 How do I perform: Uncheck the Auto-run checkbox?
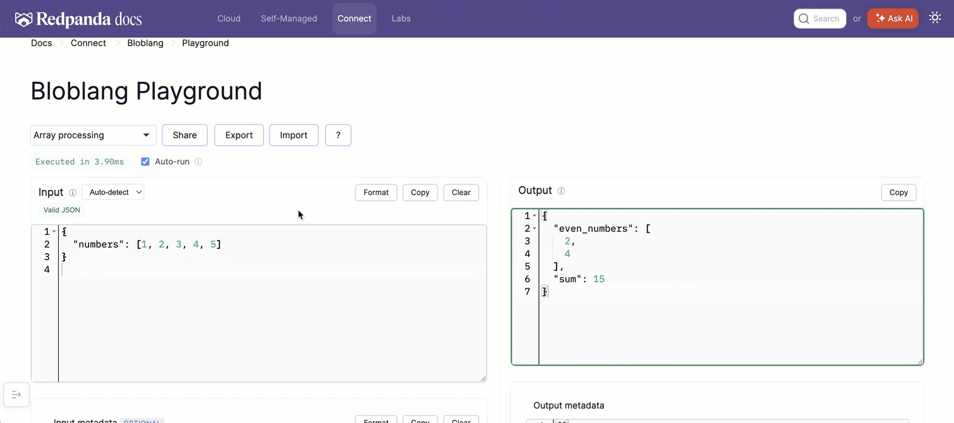(145, 162)
